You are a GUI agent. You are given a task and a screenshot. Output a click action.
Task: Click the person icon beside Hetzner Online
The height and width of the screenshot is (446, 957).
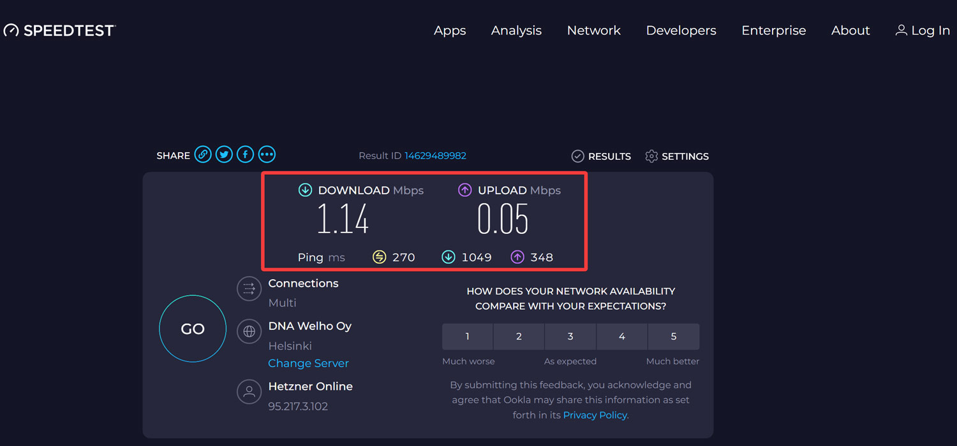coord(249,391)
